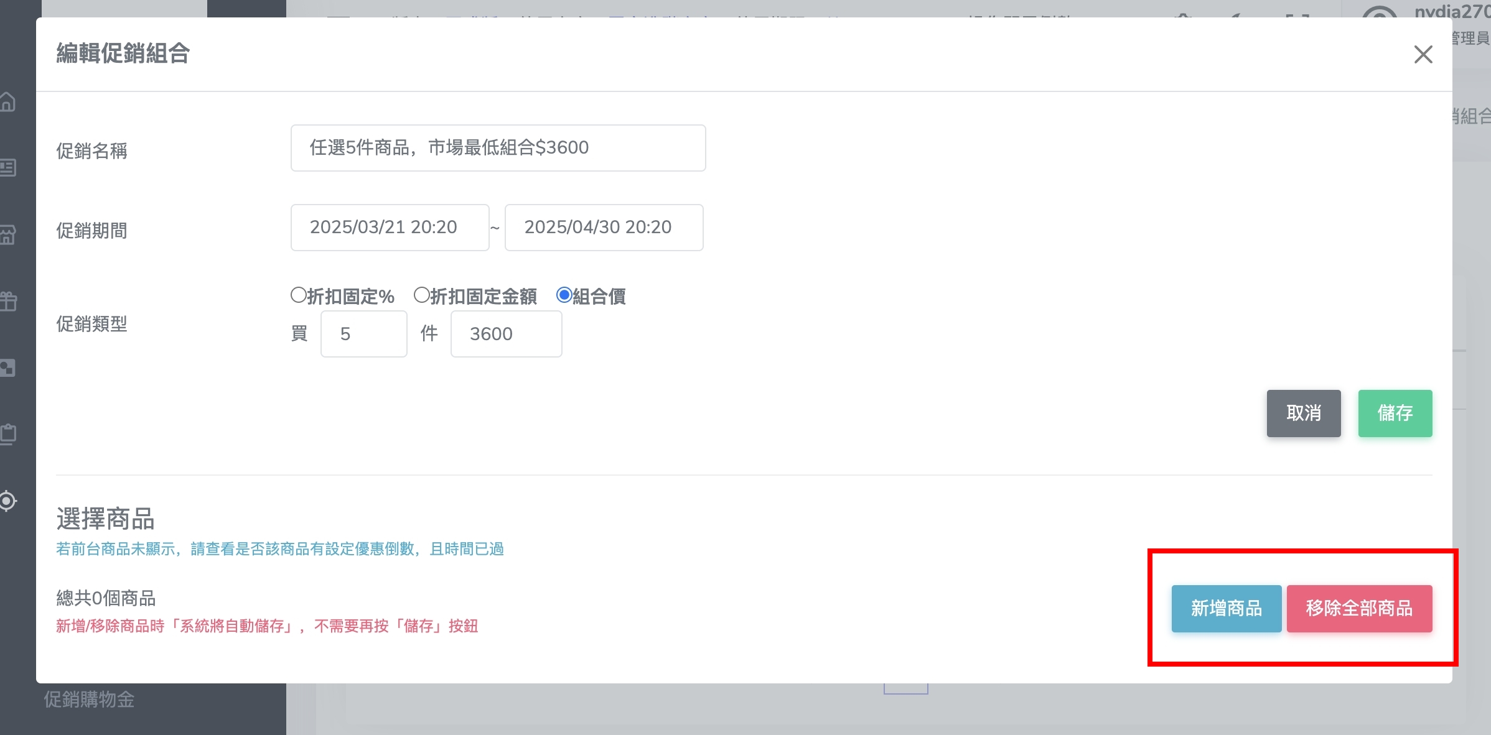Open the news card sidebar icon
Screen dimensions: 1491x735
7,168
